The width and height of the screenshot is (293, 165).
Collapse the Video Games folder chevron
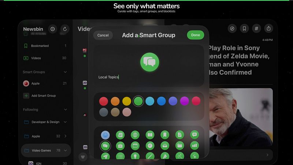(x=66, y=150)
